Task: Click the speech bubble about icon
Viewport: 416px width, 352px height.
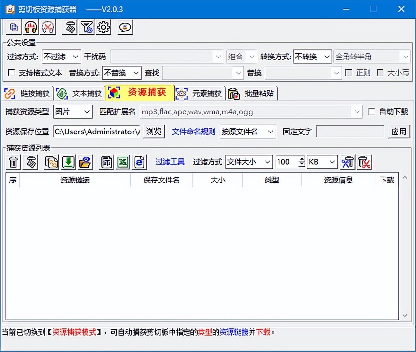Action: (x=125, y=27)
